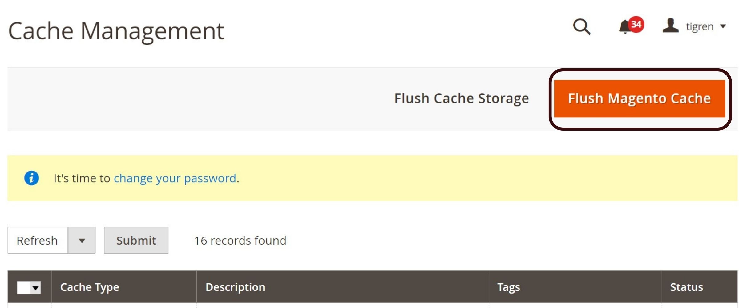Click the red 34 notification badge
The height and width of the screenshot is (308, 739).
[x=636, y=24]
